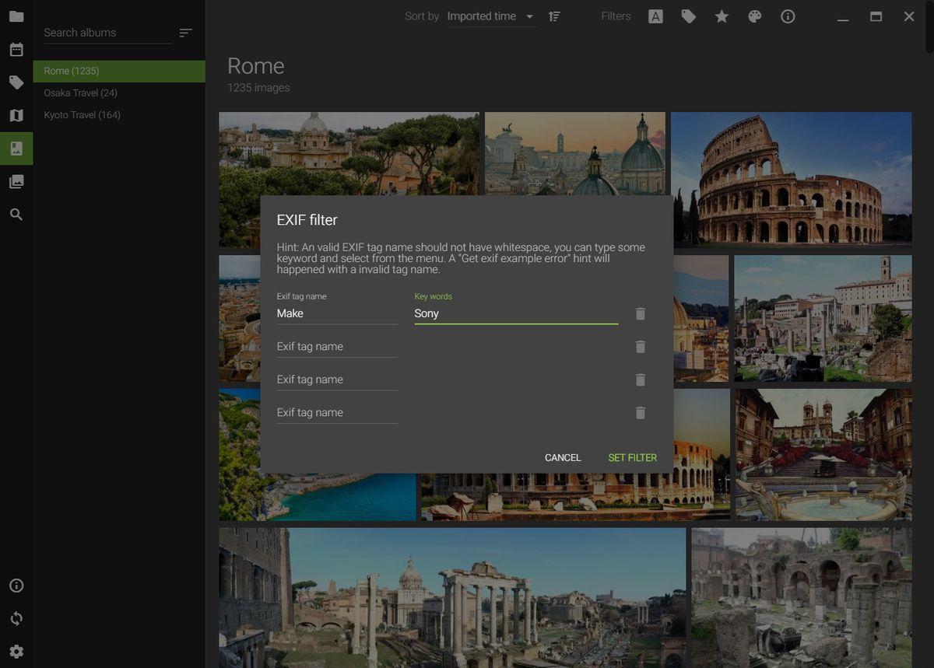This screenshot has height=668, width=934.
Task: Open the search view in the sidebar
Action: pyautogui.click(x=16, y=215)
